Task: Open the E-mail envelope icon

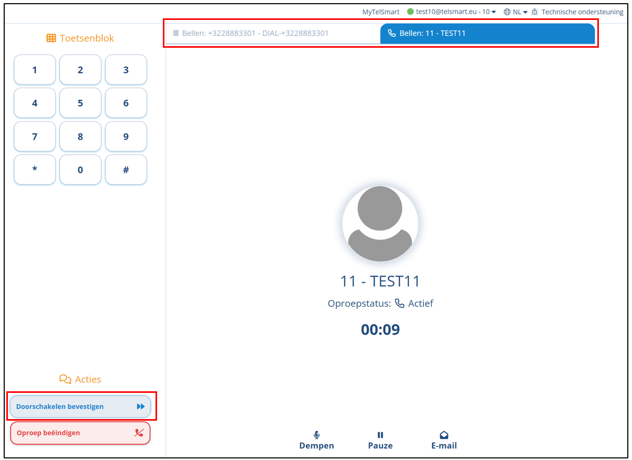Action: [444, 435]
